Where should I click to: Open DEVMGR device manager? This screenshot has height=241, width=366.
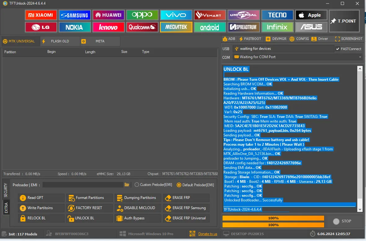point(276,39)
